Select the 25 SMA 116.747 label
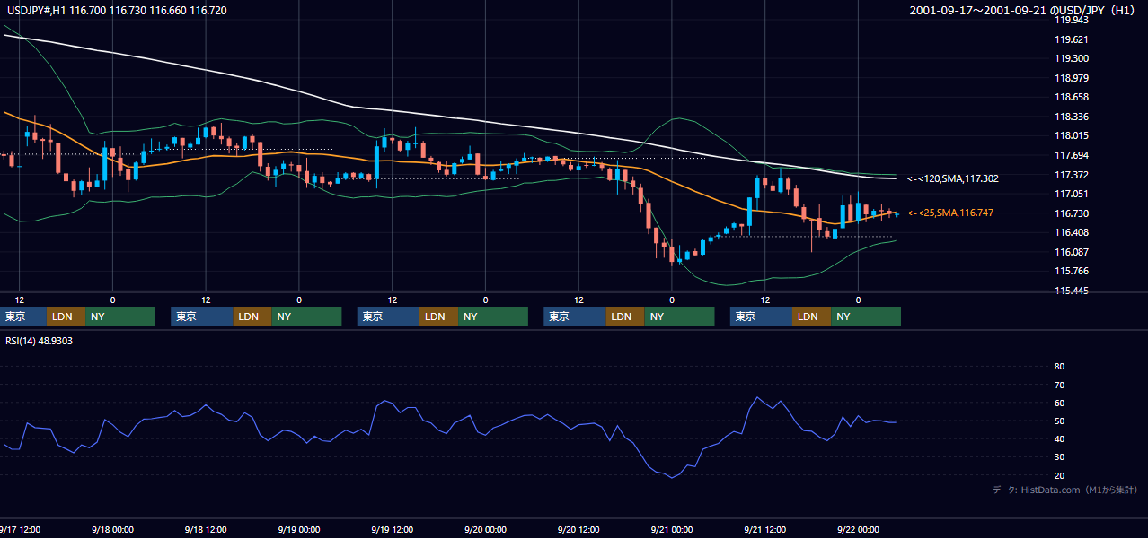 (x=950, y=213)
